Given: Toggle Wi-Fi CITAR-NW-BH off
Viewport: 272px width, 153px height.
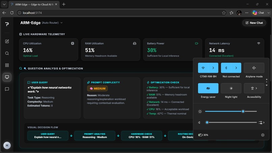Looking at the screenshot, I should [203, 68].
